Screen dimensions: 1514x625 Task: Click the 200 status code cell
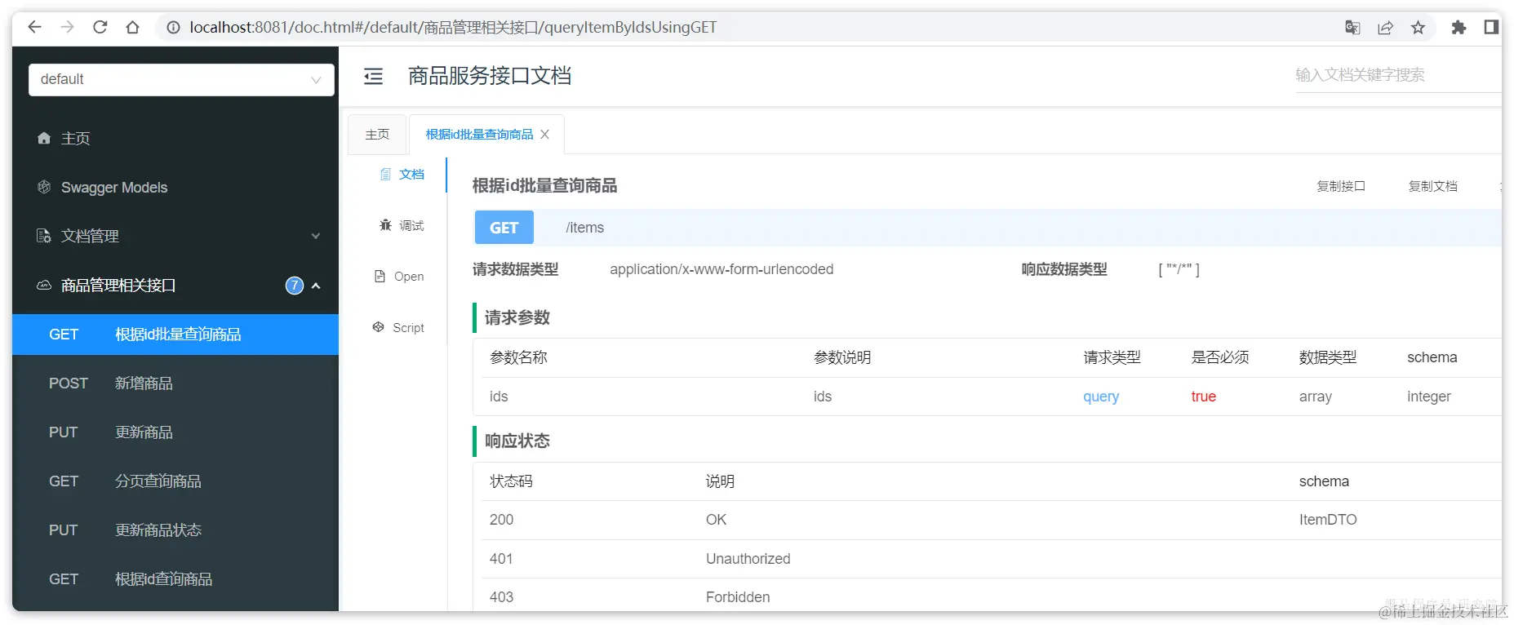coord(502,520)
